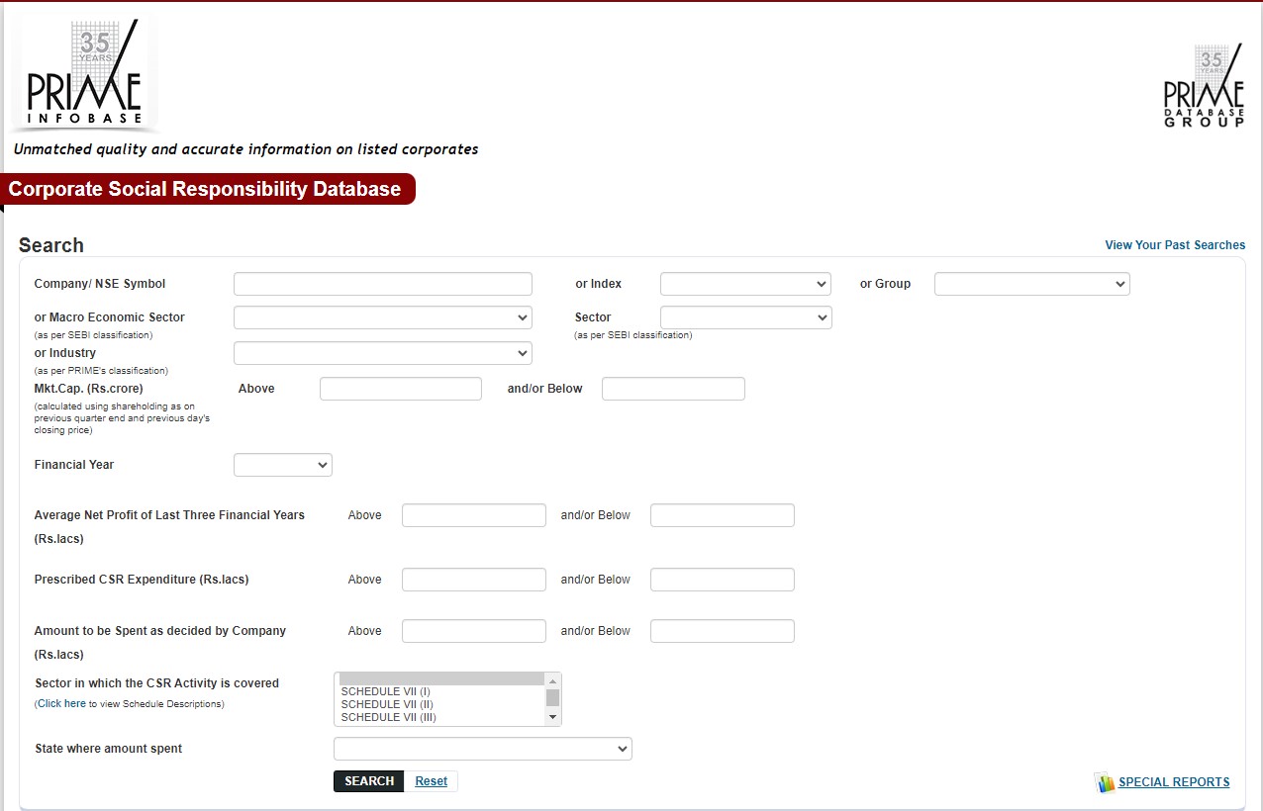This screenshot has width=1263, height=811.
Task: Click here to view Schedule Descriptions
Action: click(x=62, y=704)
